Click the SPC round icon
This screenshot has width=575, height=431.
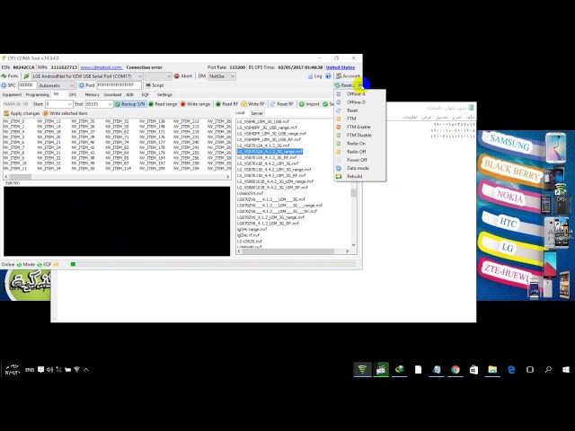4,85
